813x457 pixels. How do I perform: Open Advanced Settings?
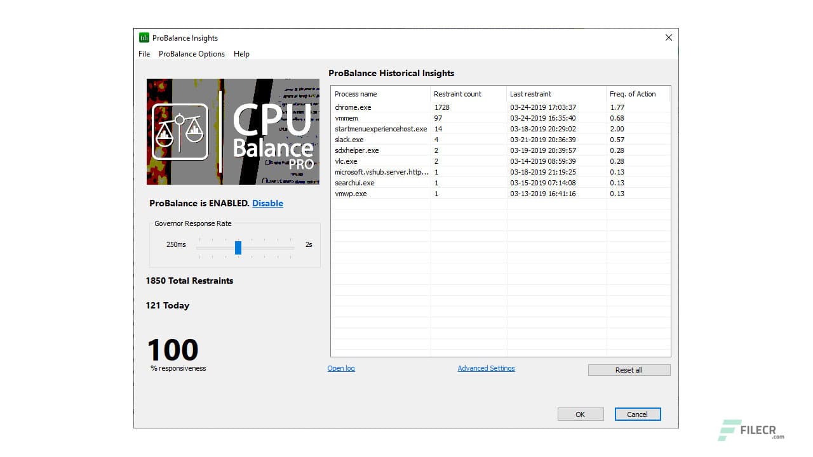486,368
